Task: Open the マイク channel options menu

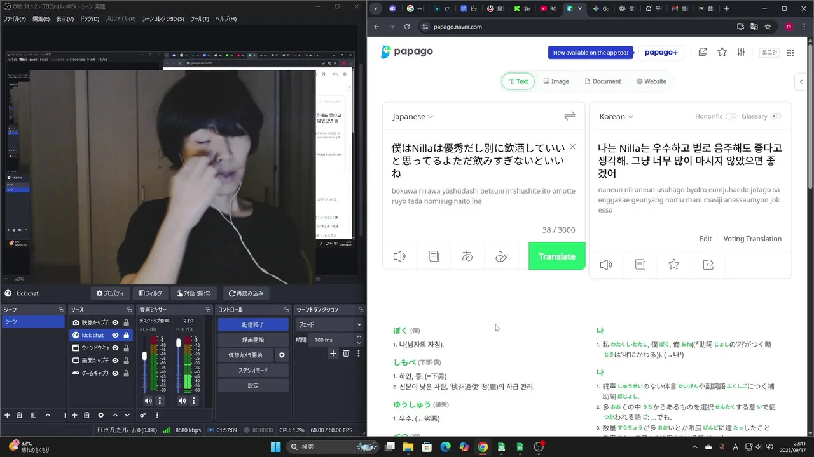Action: (194, 401)
